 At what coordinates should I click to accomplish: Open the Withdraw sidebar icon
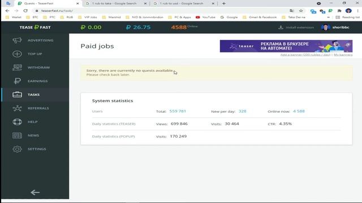click(x=17, y=68)
